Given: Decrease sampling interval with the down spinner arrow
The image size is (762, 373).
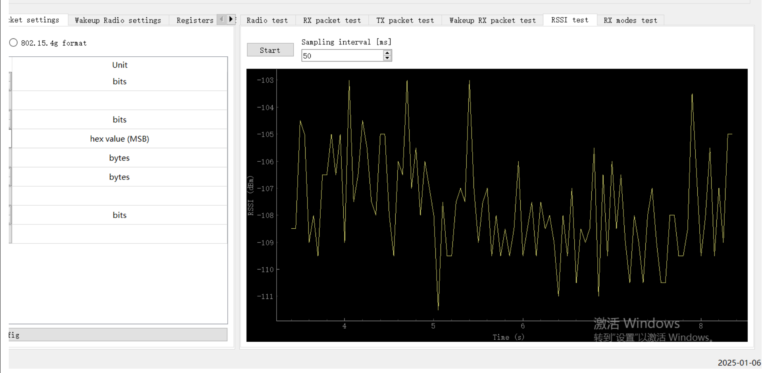Looking at the screenshot, I should tap(387, 58).
